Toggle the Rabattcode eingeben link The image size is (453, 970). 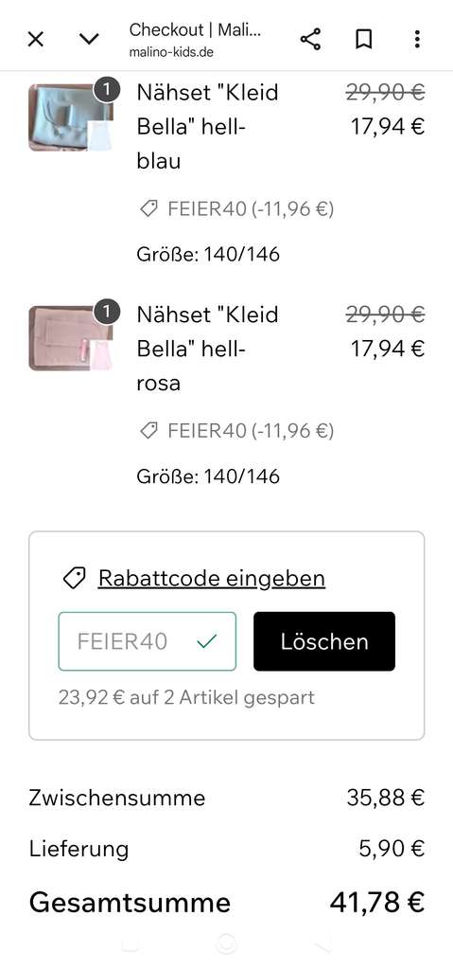pos(211,579)
